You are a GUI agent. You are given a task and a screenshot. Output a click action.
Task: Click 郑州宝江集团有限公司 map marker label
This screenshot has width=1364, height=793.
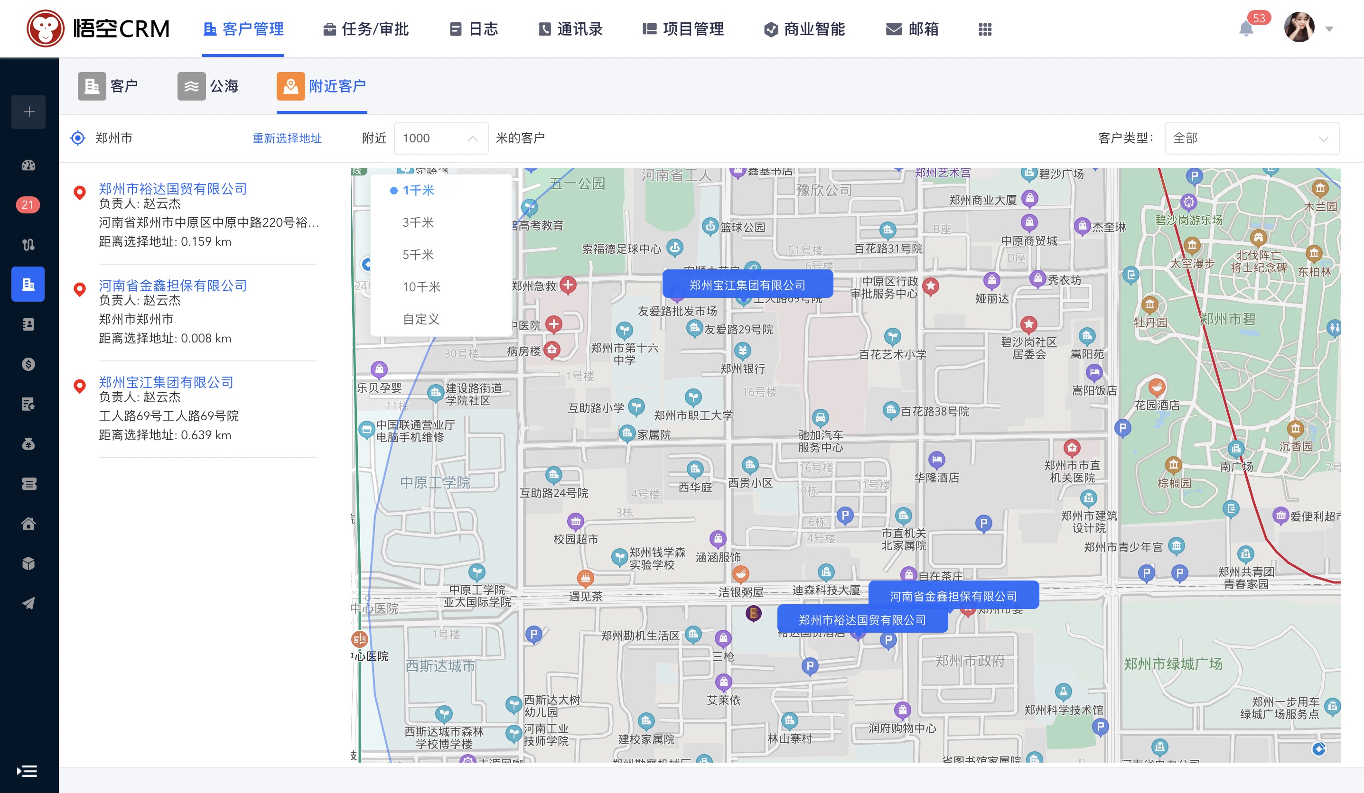(747, 285)
